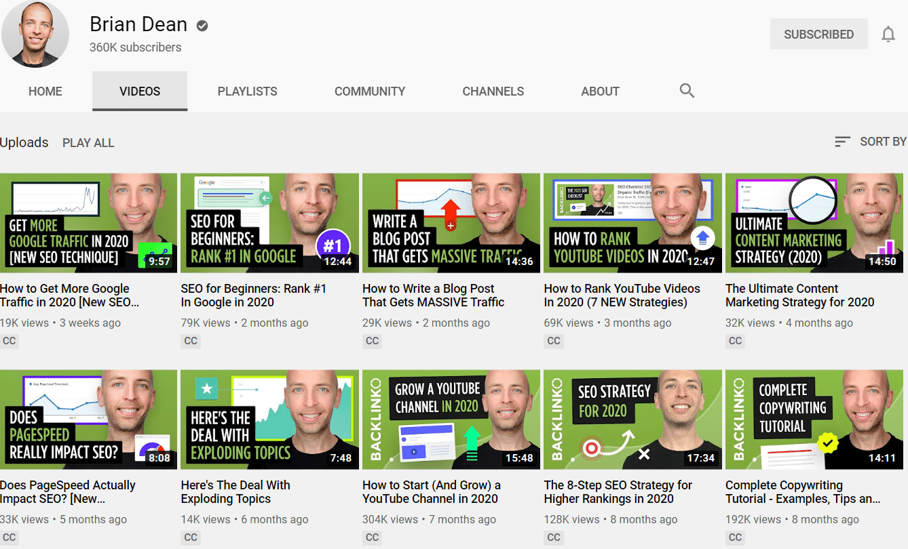Image resolution: width=908 pixels, height=549 pixels.
Task: Click the CC badge under 8-Step SEO Strategy video
Action: coord(554,537)
